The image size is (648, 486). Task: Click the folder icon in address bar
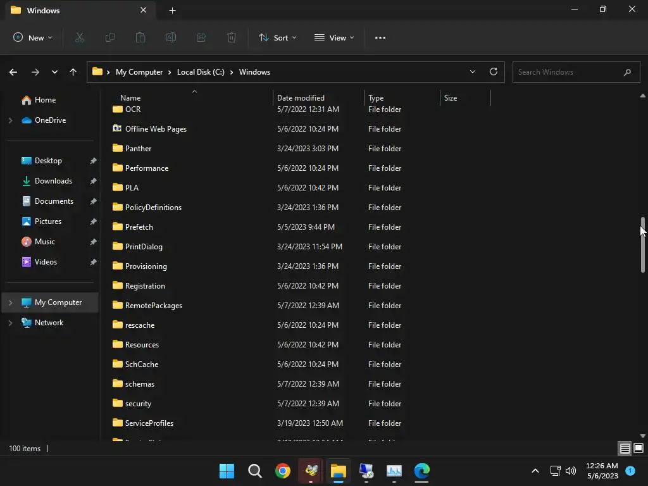click(97, 72)
